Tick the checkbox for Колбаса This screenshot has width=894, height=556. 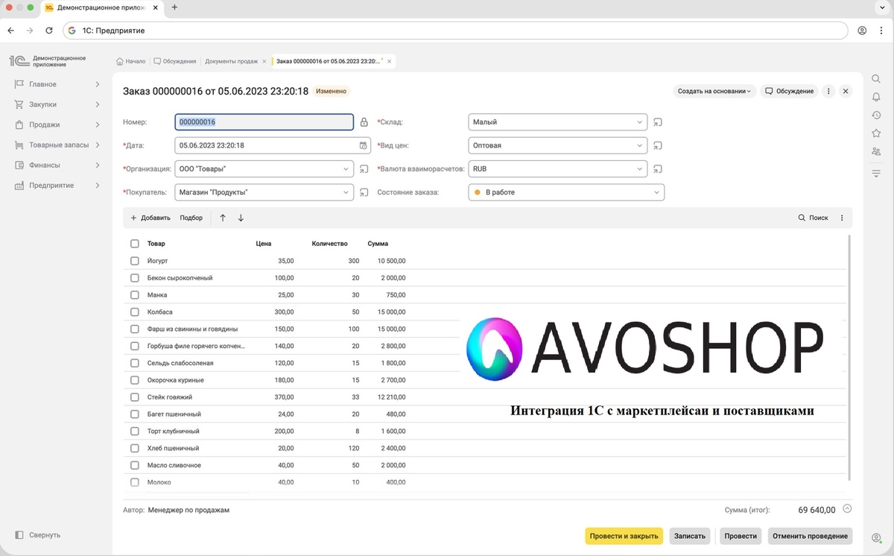[x=135, y=312]
